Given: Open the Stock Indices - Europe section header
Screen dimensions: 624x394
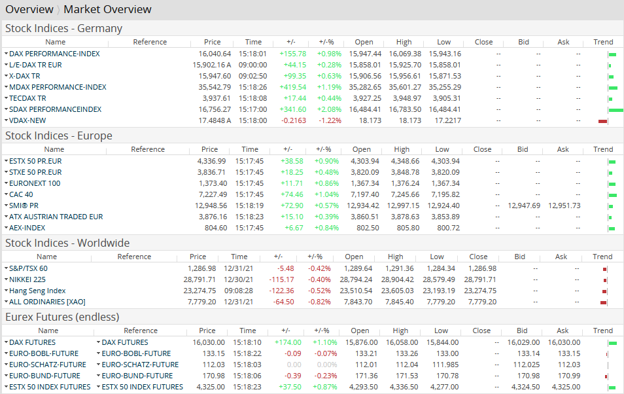Looking at the screenshot, I should click(59, 135).
